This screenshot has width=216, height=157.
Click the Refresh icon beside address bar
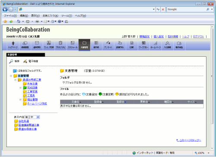pos(158,10)
